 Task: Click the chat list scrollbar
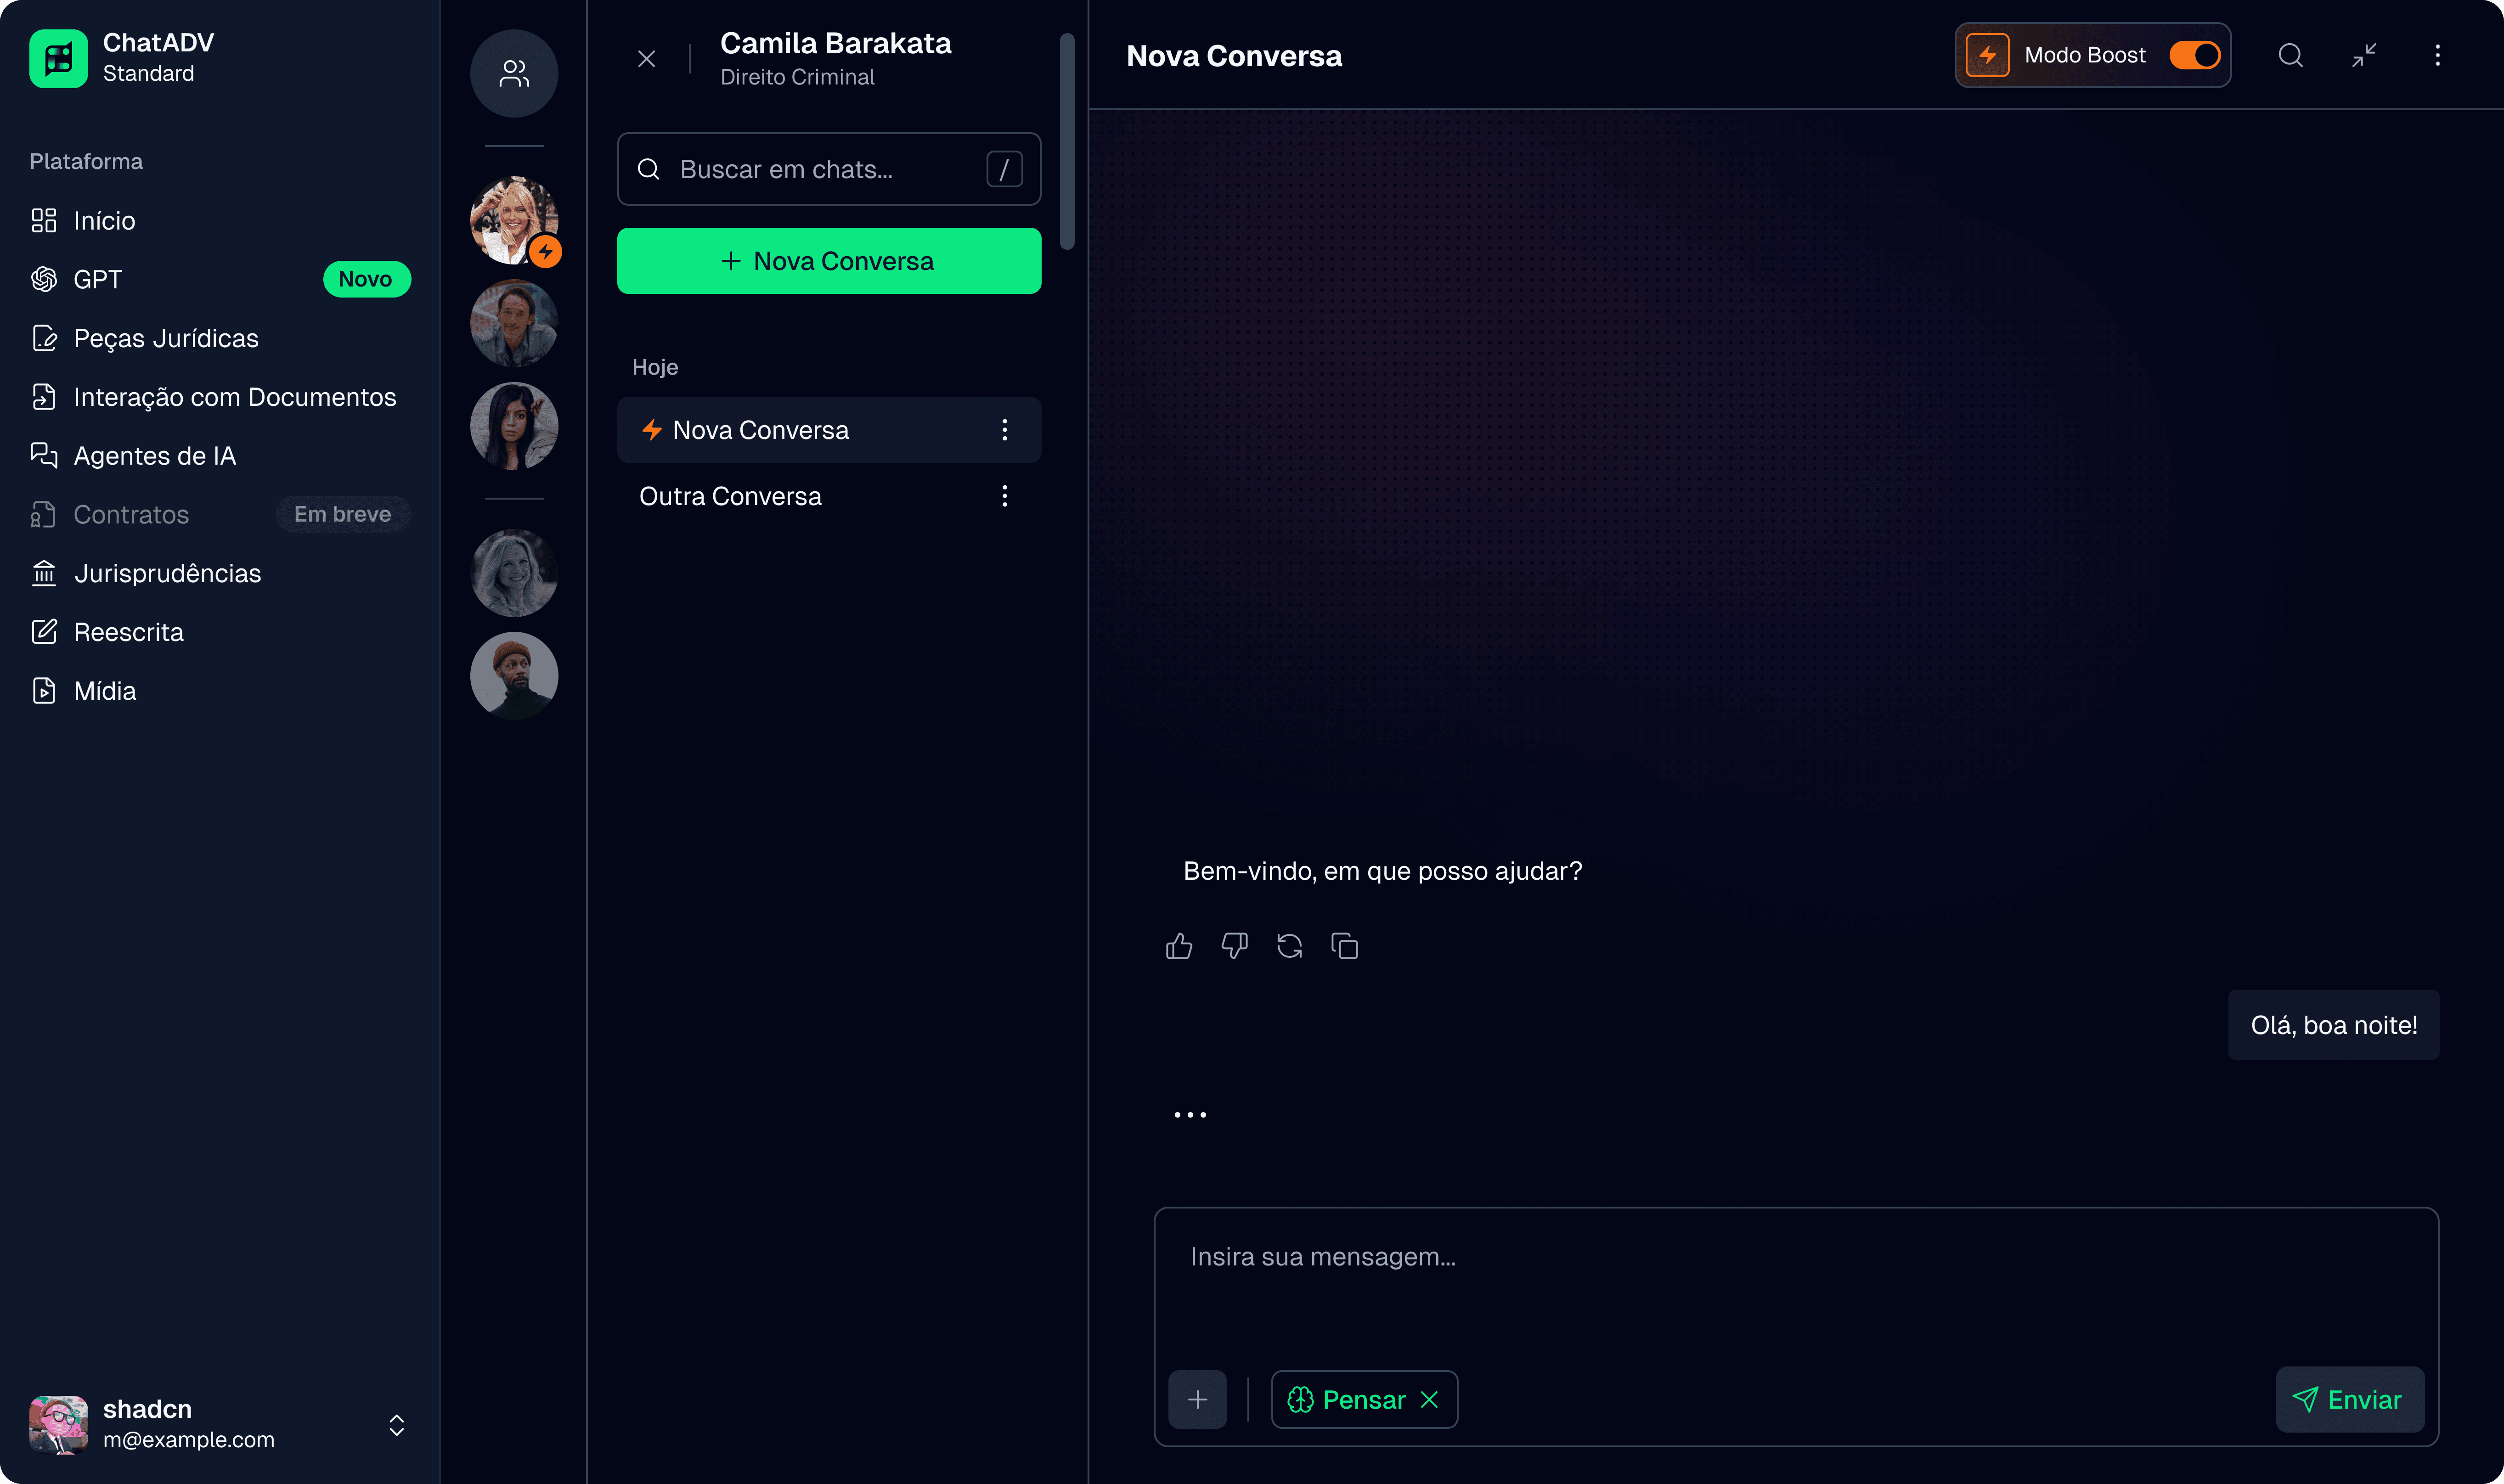click(x=1067, y=140)
